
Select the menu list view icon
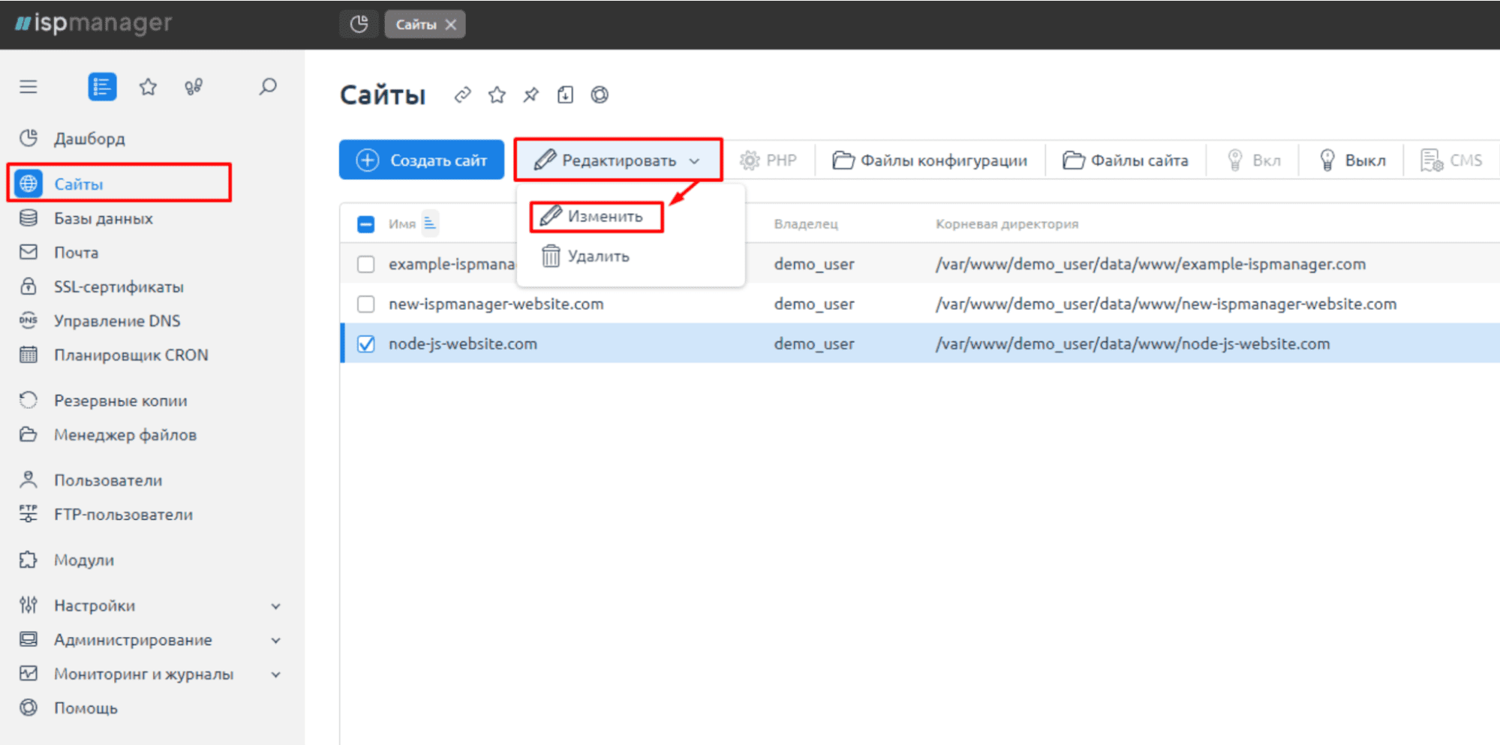(x=102, y=87)
